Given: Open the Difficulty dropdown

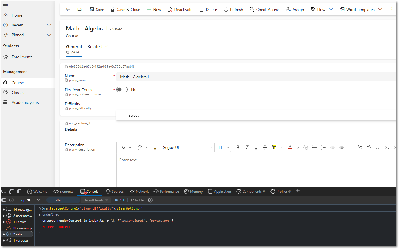Looking at the screenshot, I should point(256,105).
